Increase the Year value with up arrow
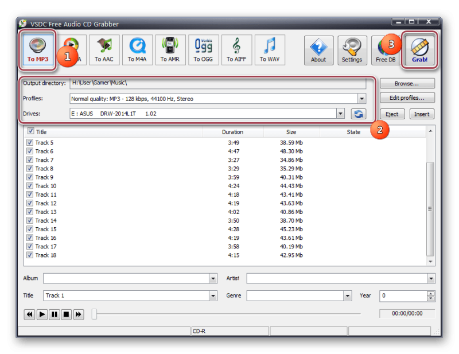 tap(431, 293)
